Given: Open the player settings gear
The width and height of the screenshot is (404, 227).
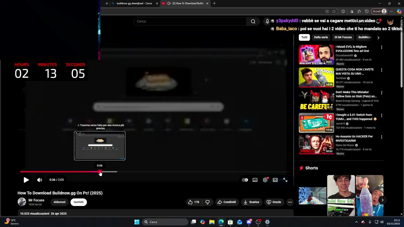Looking at the screenshot, I should click(x=265, y=180).
